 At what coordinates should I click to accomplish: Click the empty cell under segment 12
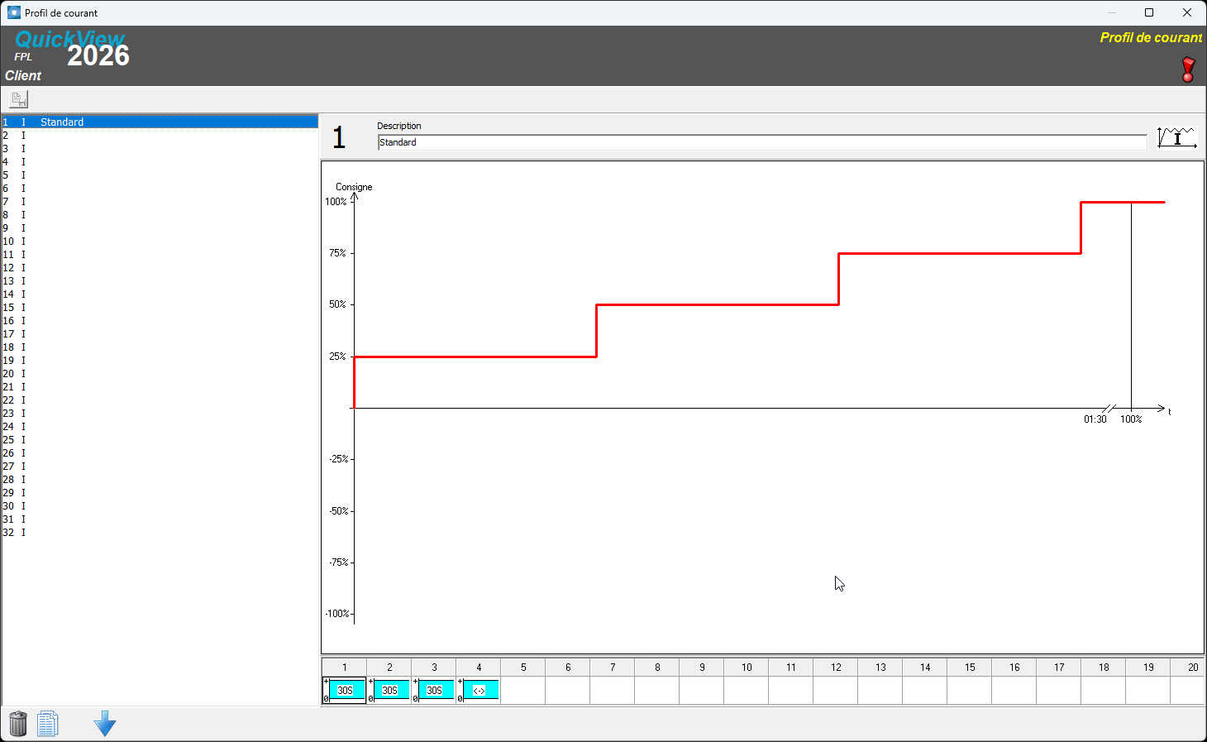836,690
